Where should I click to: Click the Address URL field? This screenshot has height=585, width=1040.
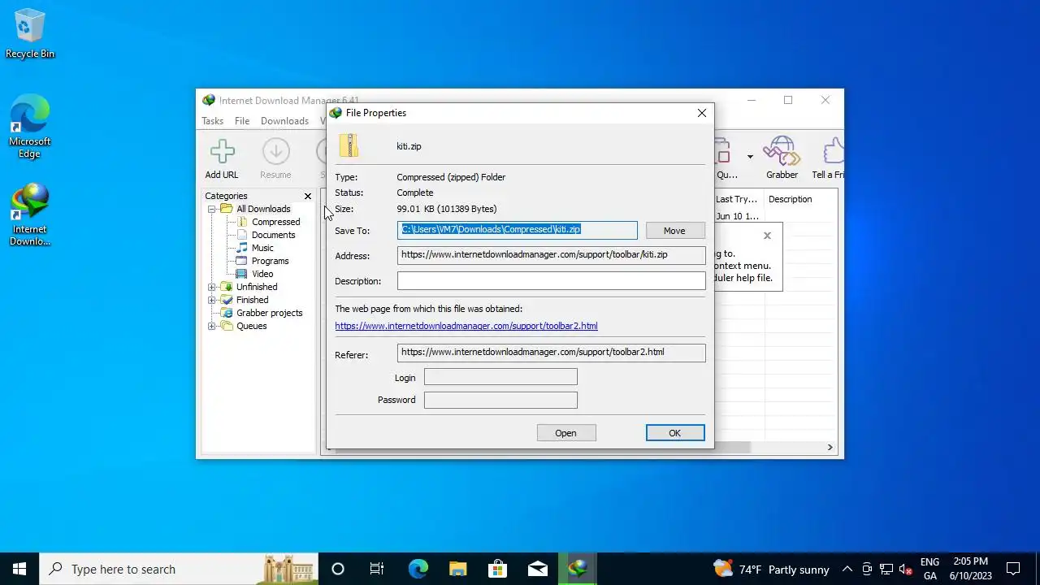point(552,255)
